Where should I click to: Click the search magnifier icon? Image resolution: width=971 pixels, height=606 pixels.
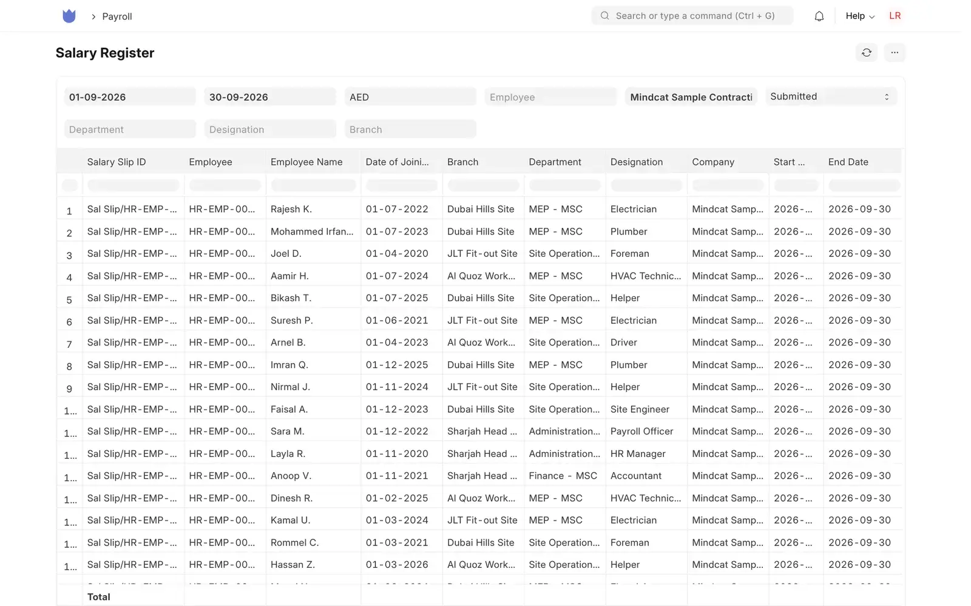click(x=604, y=16)
